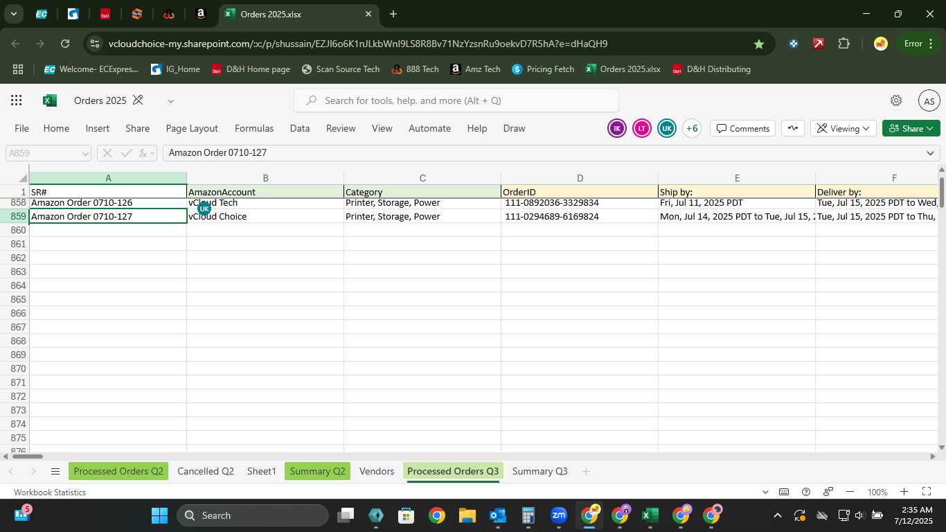The width and height of the screenshot is (946, 532).
Task: Open Pricing Fetch bookmark
Action: 543,69
